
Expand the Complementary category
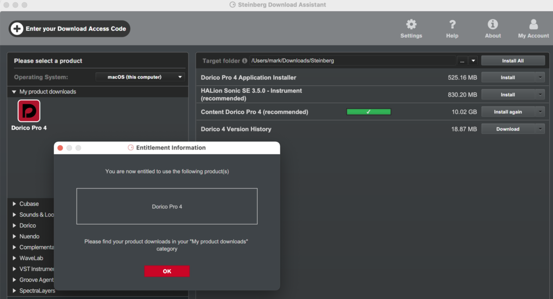(14, 247)
